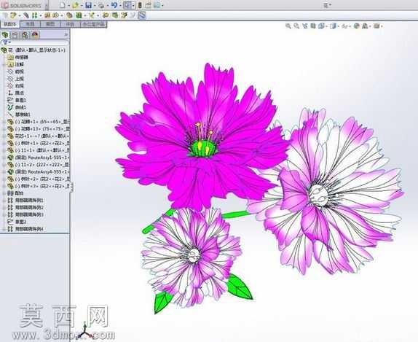The width and height of the screenshot is (418, 342).
Task: Open dropdown arrow next to Undo icon
Action: pyautogui.click(x=120, y=5)
